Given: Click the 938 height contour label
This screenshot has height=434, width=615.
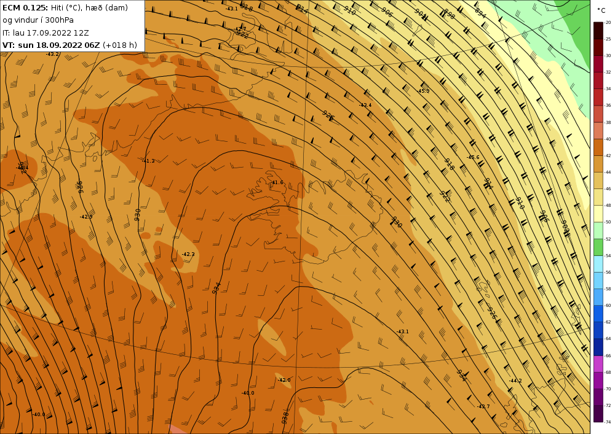Looking at the screenshot, I should 285,417.
